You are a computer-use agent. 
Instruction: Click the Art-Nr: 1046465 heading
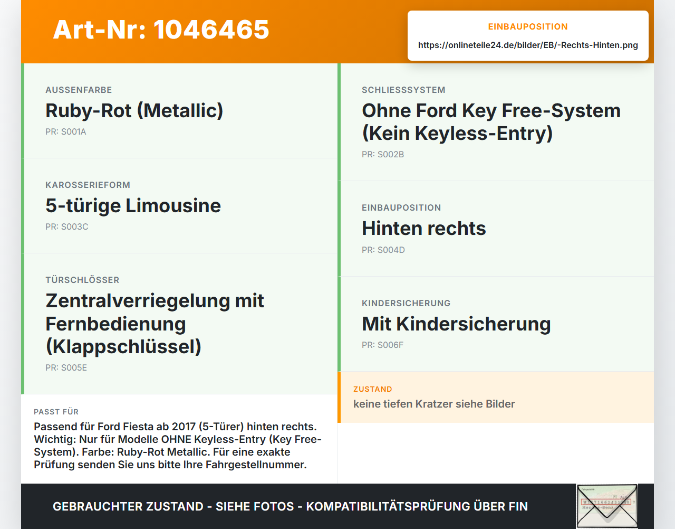click(x=161, y=30)
